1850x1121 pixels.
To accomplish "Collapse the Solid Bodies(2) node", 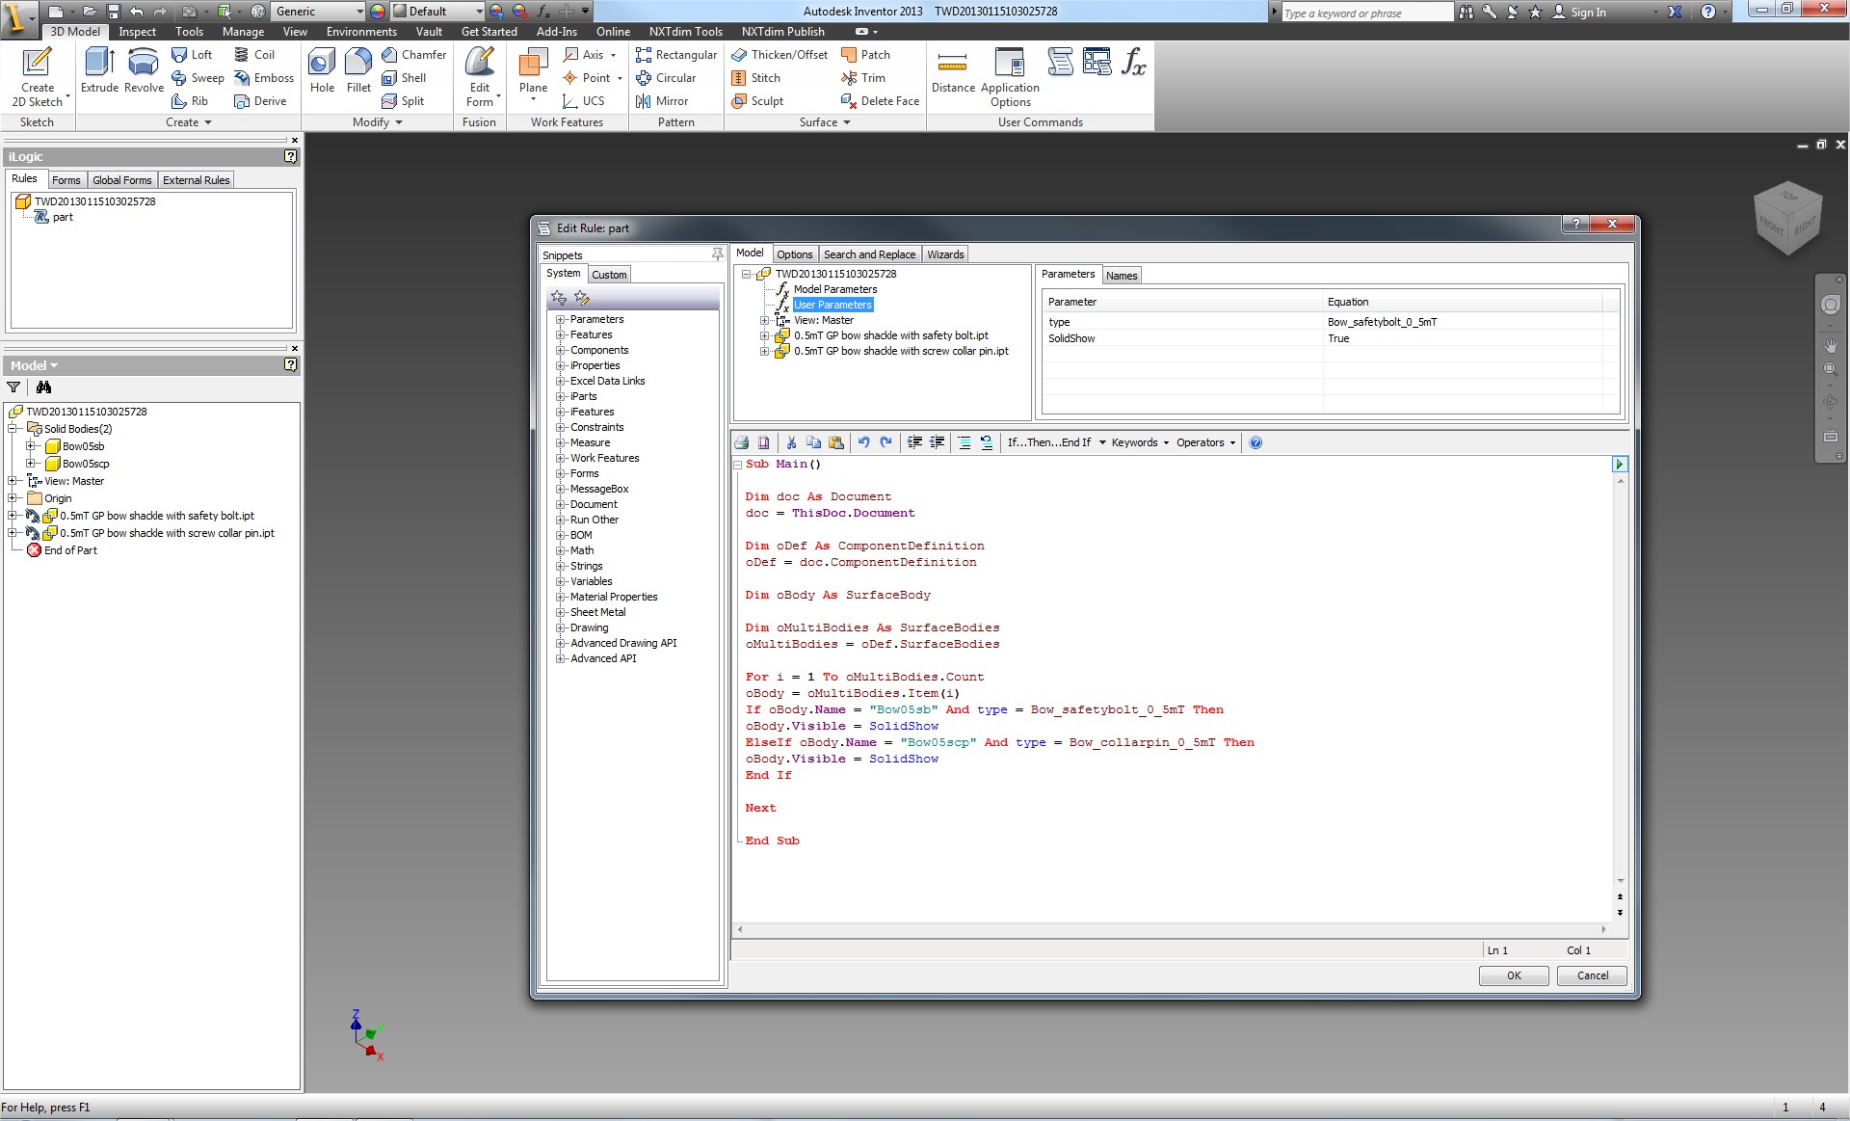I will click(x=13, y=429).
